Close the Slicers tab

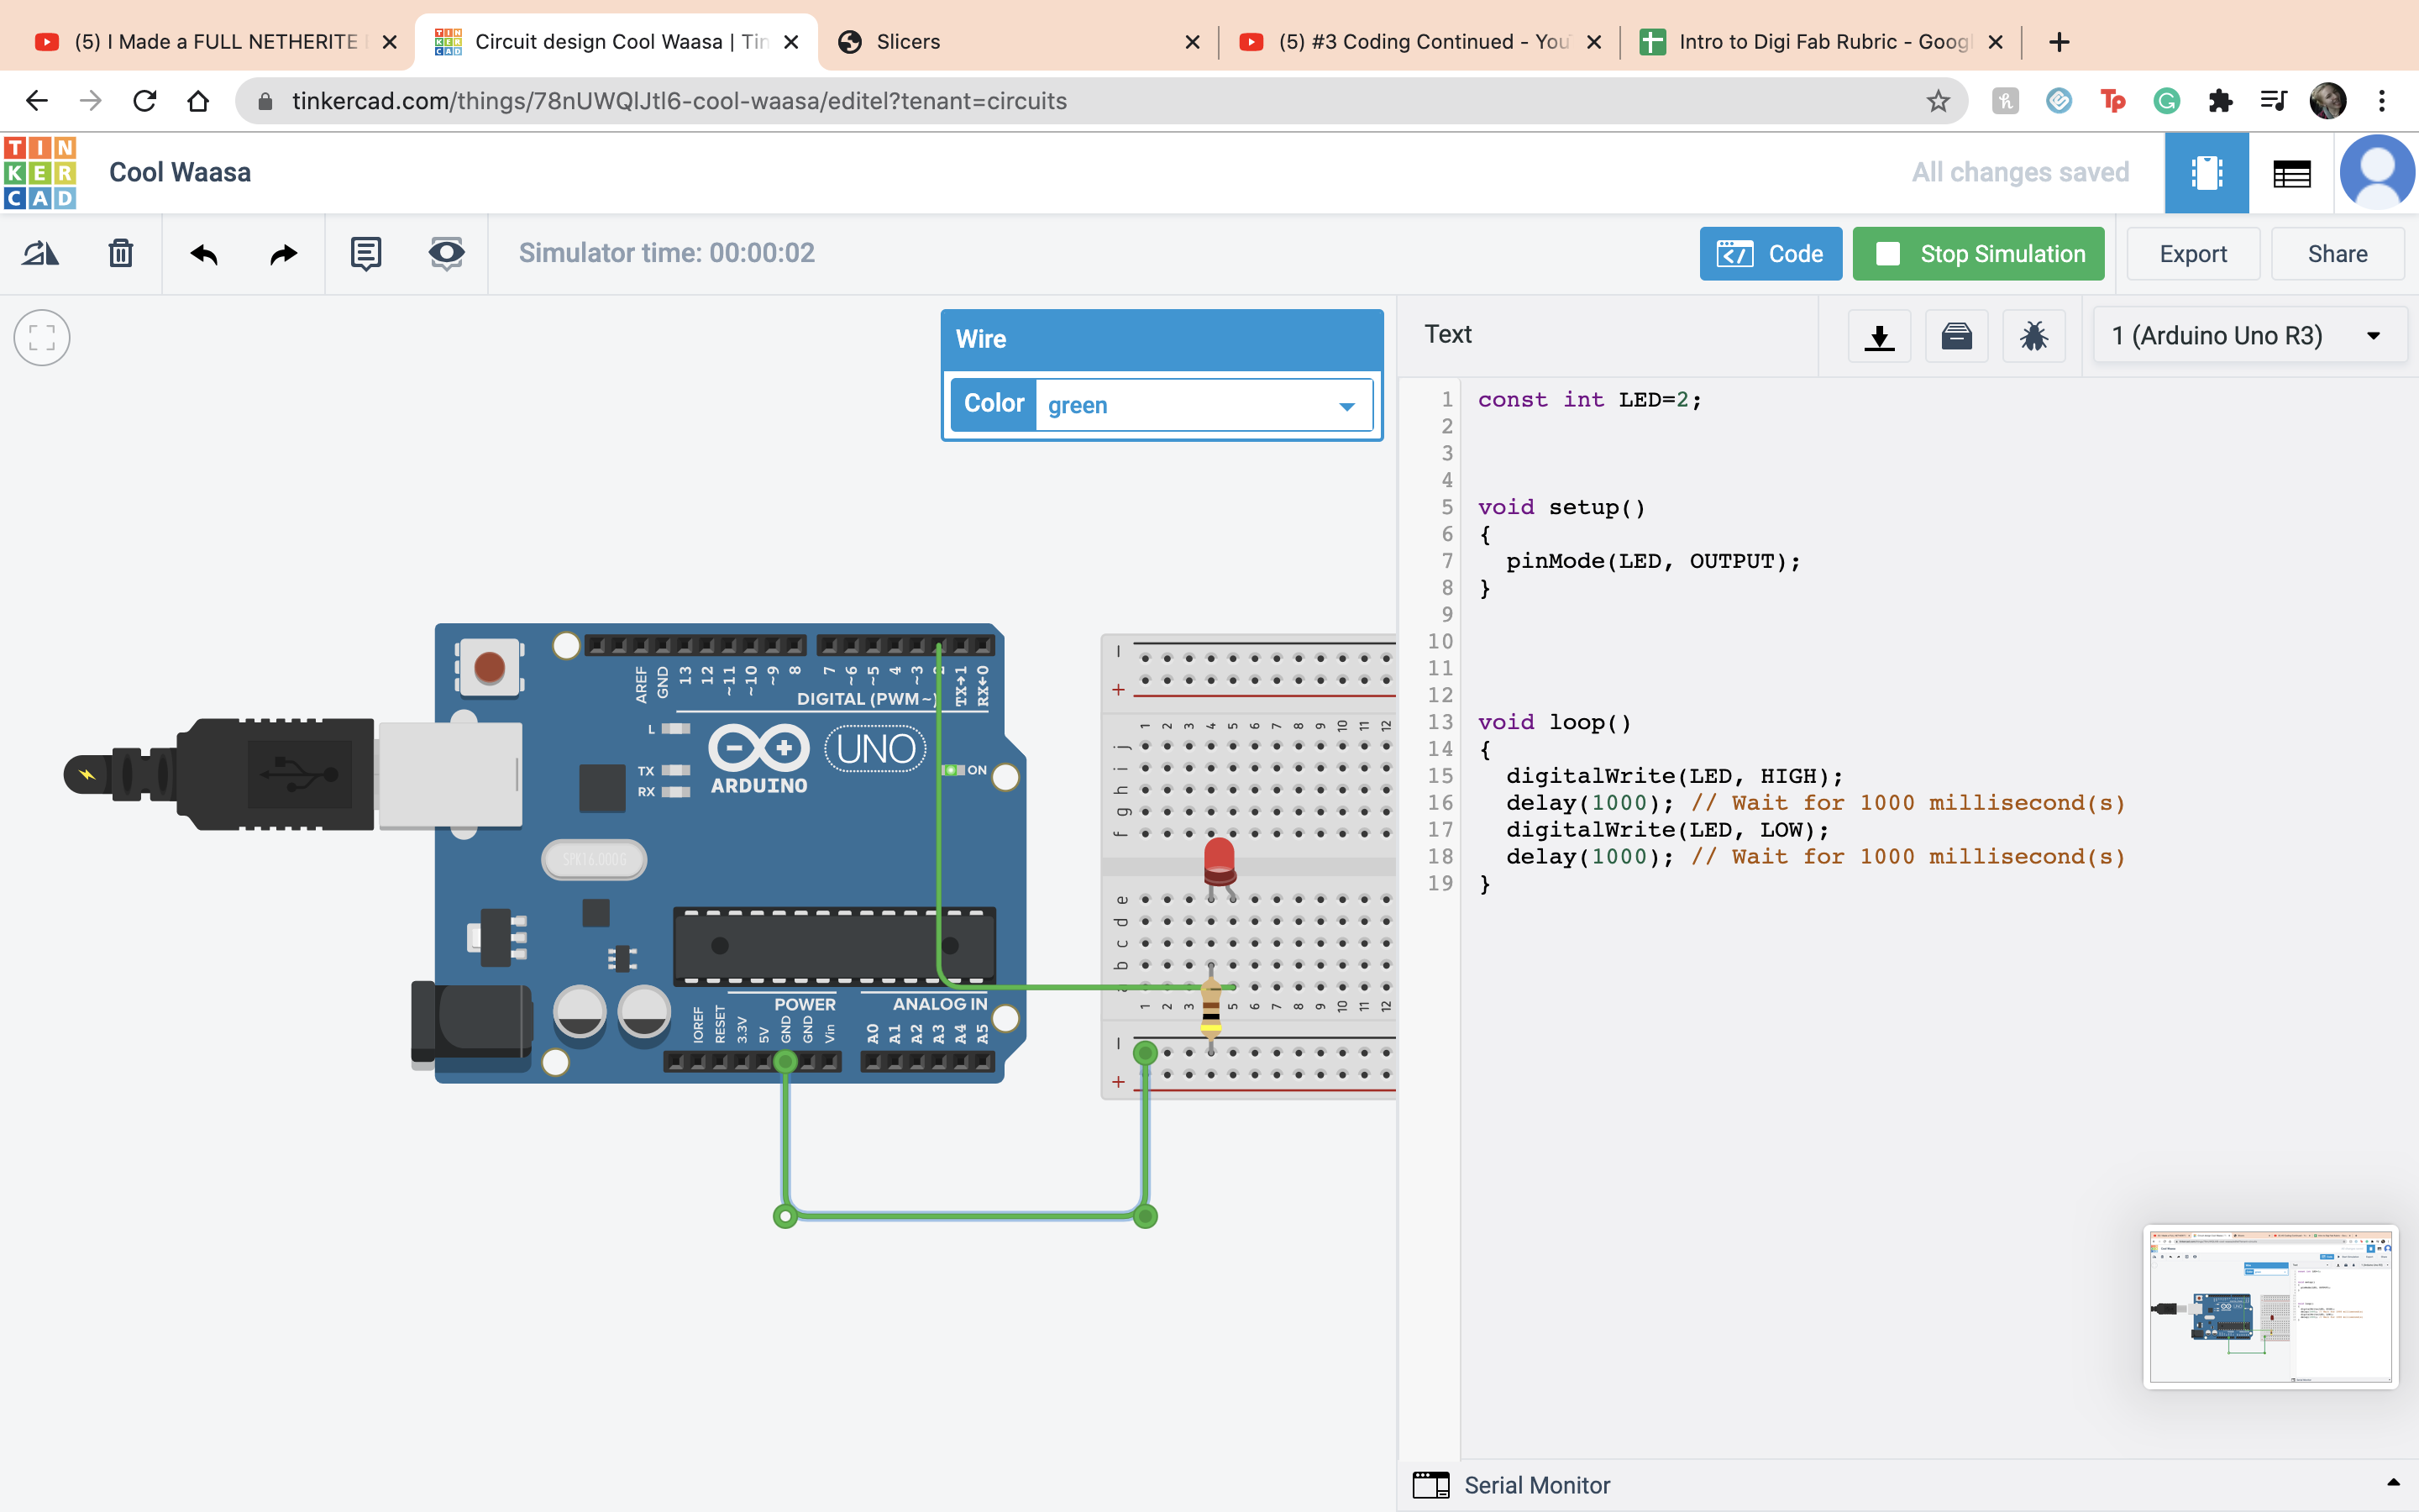click(1192, 42)
